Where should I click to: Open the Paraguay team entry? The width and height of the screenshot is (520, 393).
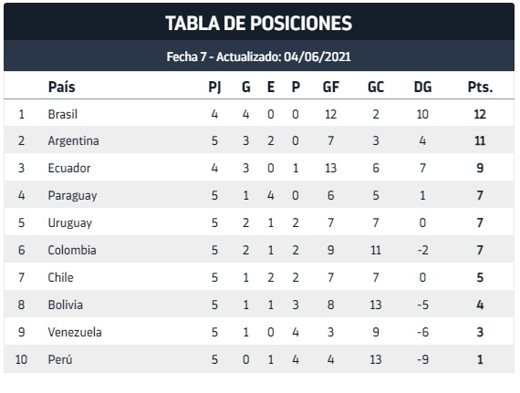click(x=72, y=195)
